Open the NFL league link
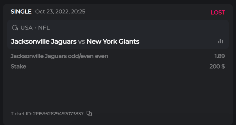The height and width of the screenshot is (125, 236). click(44, 28)
